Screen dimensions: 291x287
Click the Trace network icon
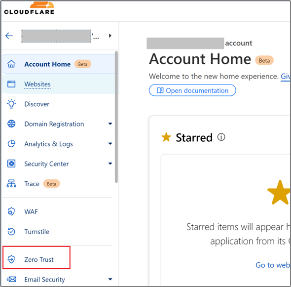coord(11,183)
